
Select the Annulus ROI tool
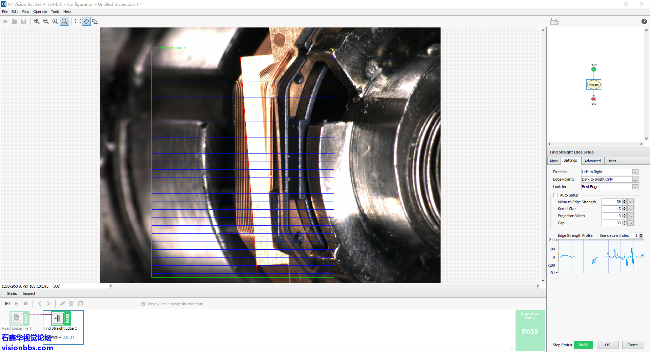[95, 21]
